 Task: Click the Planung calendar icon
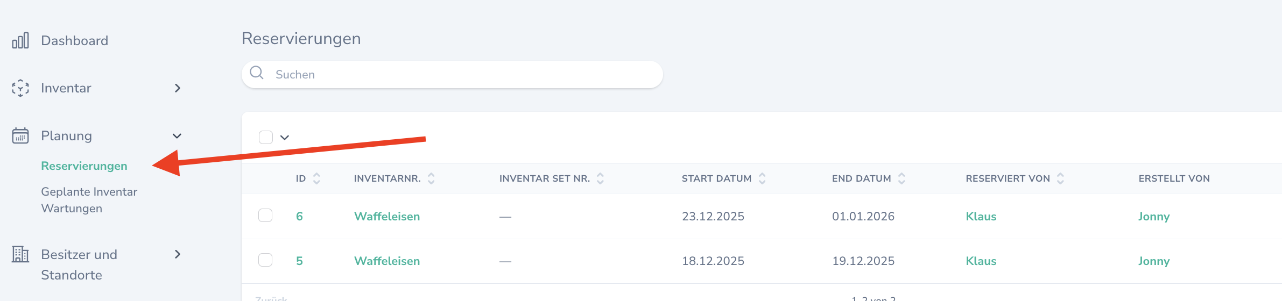[20, 135]
